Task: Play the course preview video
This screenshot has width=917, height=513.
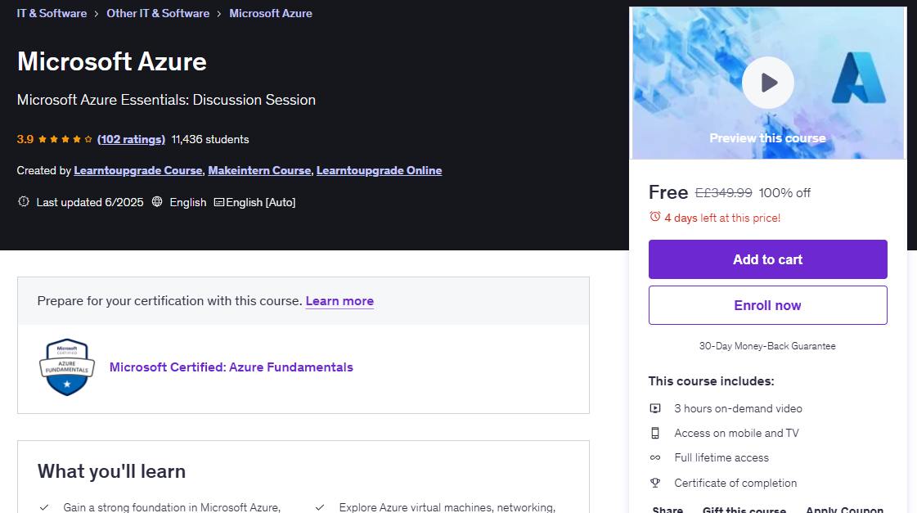Action: point(767,83)
